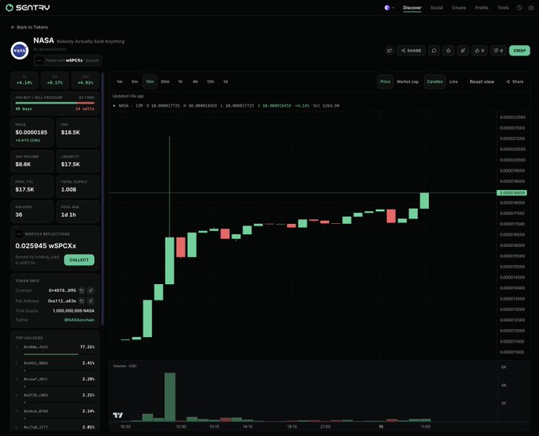The height and width of the screenshot is (436, 539).
Task: Click the sidebar vertical scrollbar
Action: pyautogui.click(x=102, y=199)
